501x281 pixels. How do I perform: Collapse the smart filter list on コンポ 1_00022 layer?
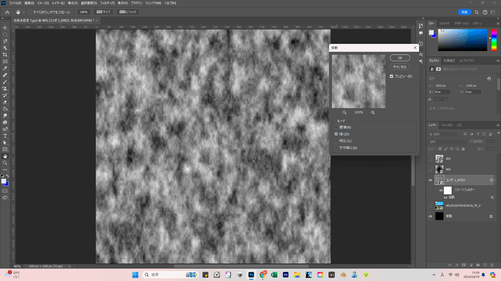[x=496, y=180]
